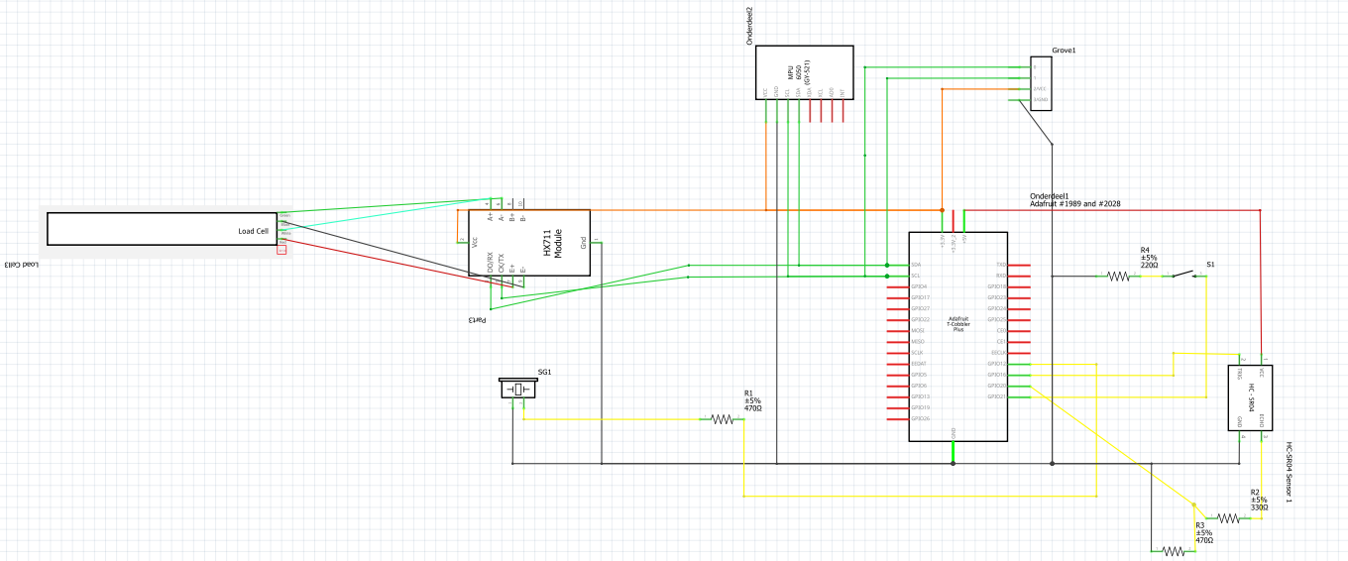Click the R1 ±5% 470Ω label
Screen dimensions: 1348x561
(753, 400)
